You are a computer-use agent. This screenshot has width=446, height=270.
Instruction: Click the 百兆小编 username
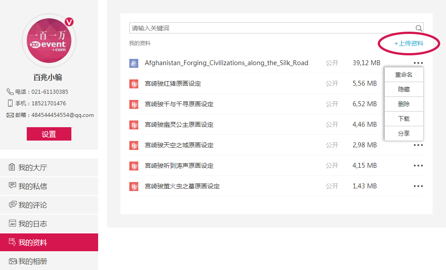48,77
